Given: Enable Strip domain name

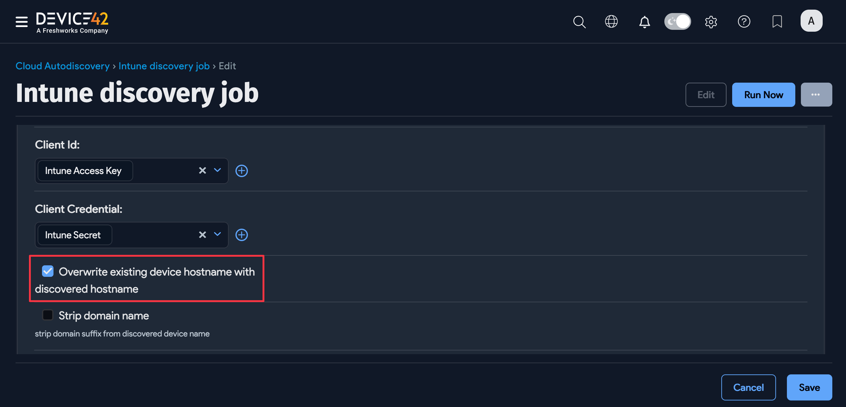Looking at the screenshot, I should click(48, 315).
